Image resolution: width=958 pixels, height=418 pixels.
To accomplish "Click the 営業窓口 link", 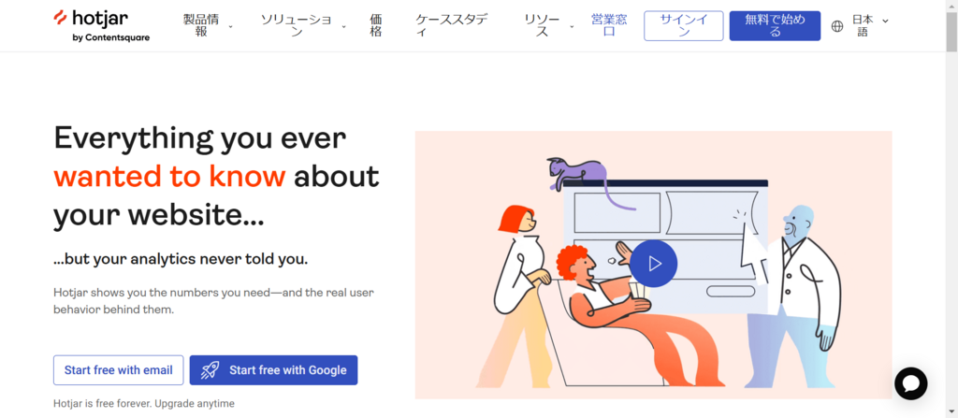I will [x=609, y=25].
